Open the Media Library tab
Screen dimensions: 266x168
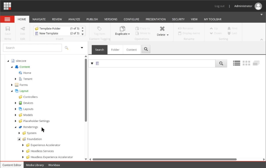pyautogui.click(x=35, y=165)
